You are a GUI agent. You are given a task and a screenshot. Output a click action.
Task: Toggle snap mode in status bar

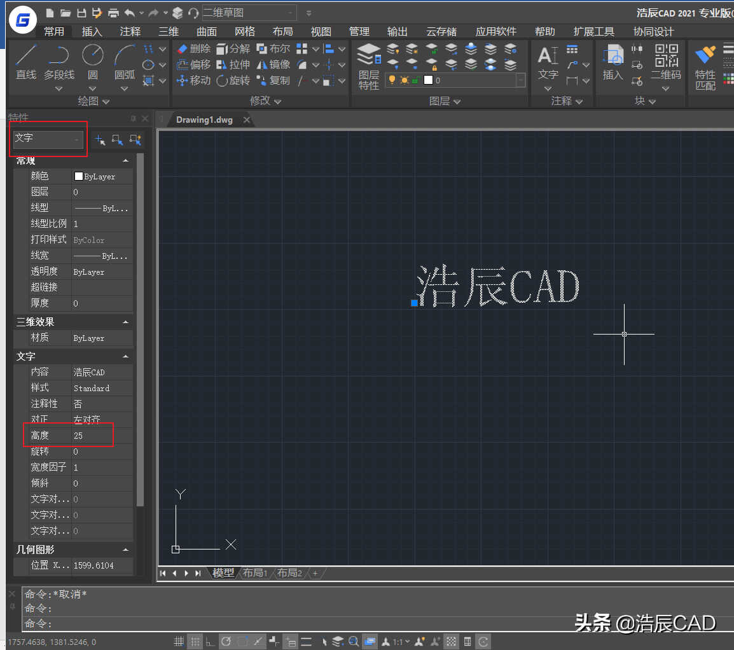[x=179, y=642]
